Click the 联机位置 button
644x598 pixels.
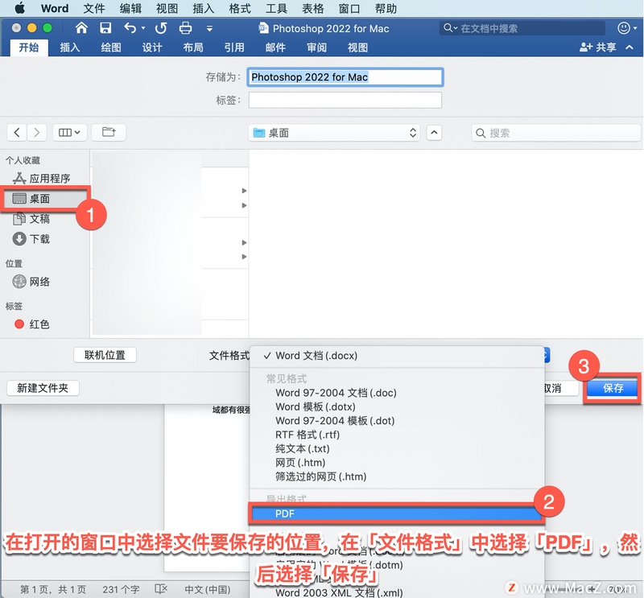tap(105, 355)
